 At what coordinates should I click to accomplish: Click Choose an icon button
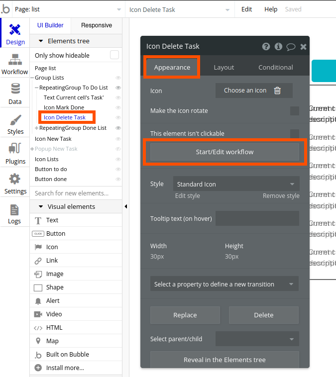point(254,91)
